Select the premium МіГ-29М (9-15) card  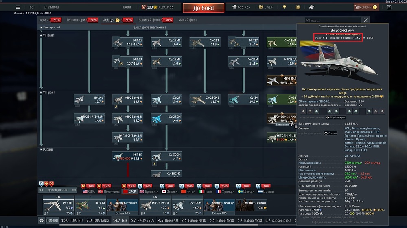point(282,138)
